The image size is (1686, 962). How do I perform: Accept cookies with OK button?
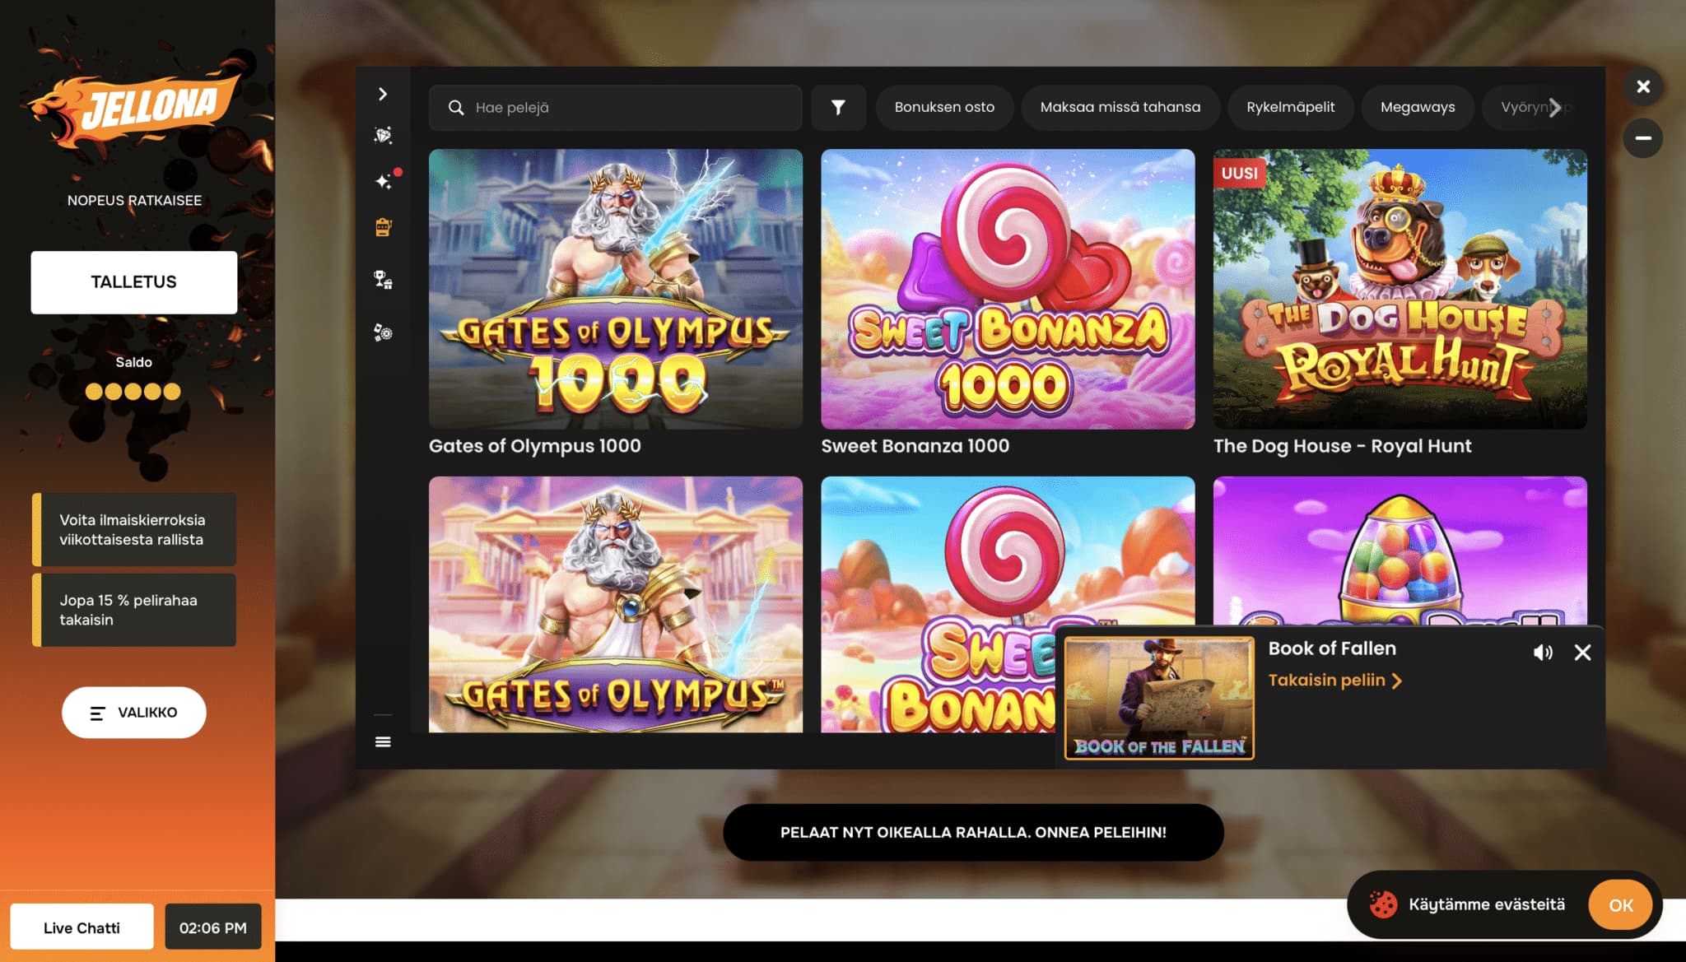click(1620, 904)
